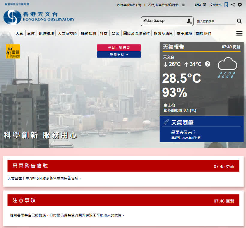
Task: Open the 地球物理 menu
Action: pos(46,33)
